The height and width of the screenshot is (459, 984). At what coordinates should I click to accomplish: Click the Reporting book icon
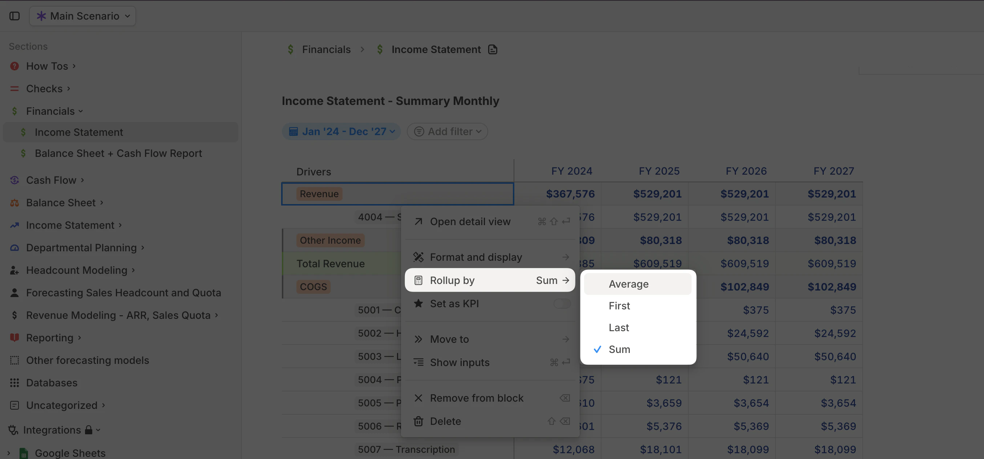coord(15,337)
